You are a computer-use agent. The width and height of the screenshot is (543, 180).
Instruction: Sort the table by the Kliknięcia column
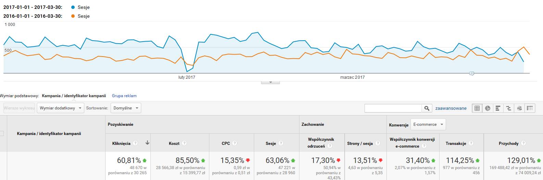(121, 144)
